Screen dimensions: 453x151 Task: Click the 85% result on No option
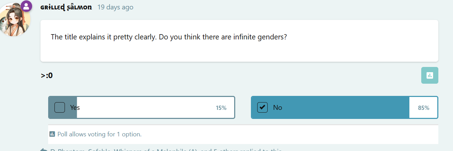coord(423,108)
